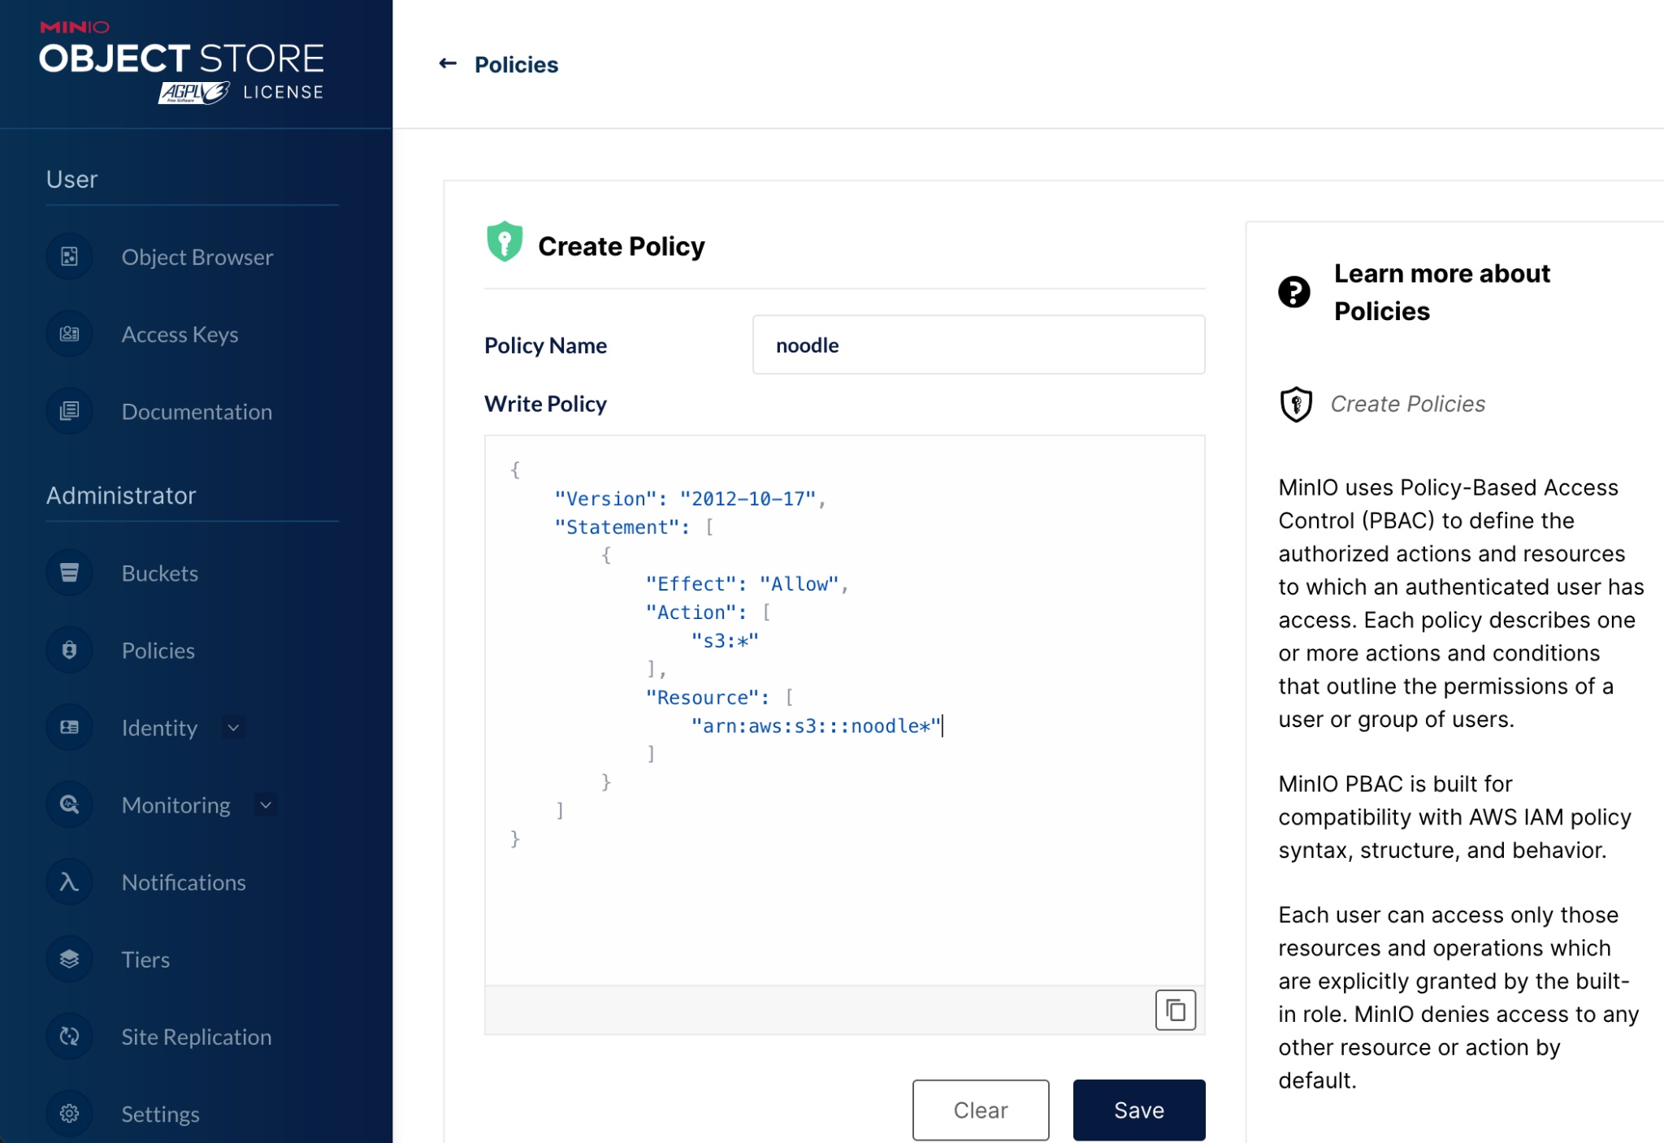Click the Settings gear icon
Screen dimensions: 1664x1143
(x=69, y=1113)
